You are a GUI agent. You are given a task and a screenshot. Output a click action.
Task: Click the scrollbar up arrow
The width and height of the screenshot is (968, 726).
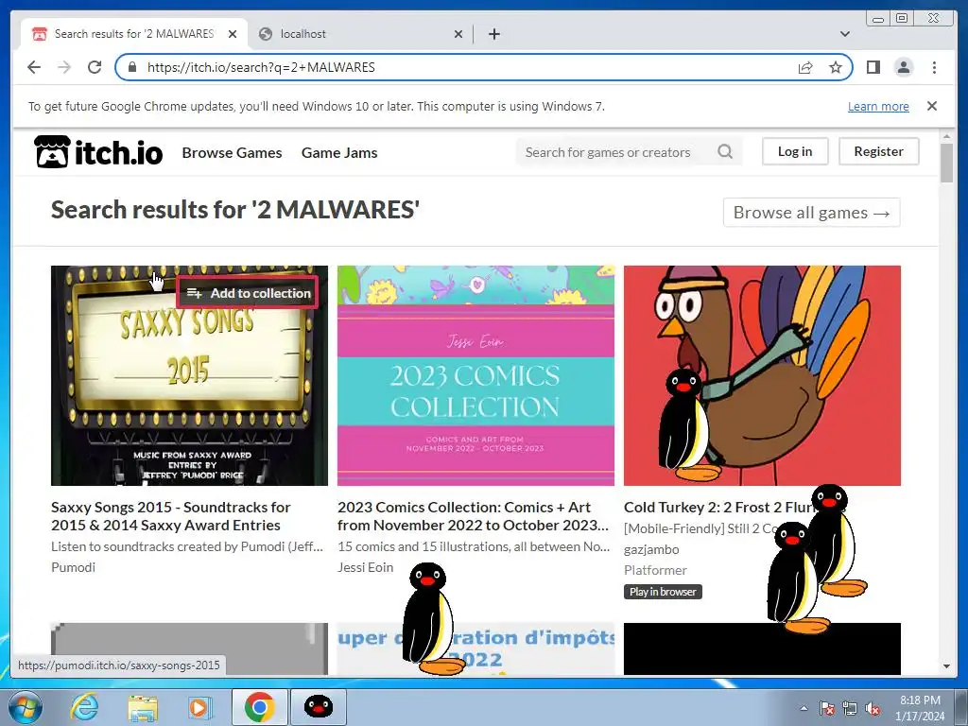pyautogui.click(x=946, y=135)
